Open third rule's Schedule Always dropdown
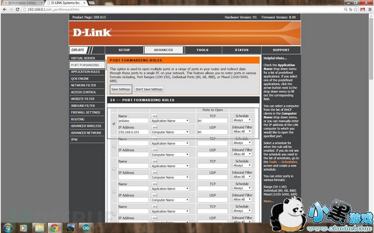374x233 pixels. click(242, 165)
